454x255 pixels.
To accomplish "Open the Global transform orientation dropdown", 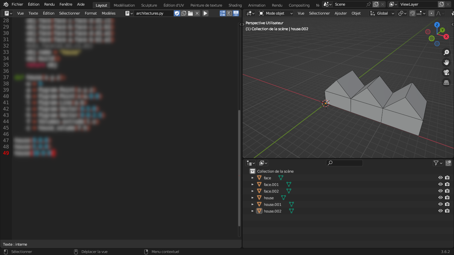I will click(x=382, y=13).
